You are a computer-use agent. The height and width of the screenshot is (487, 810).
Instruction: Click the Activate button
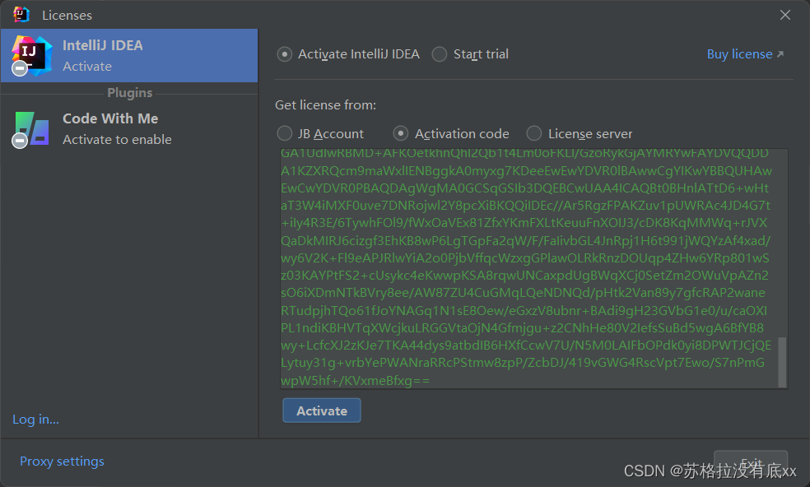click(321, 410)
